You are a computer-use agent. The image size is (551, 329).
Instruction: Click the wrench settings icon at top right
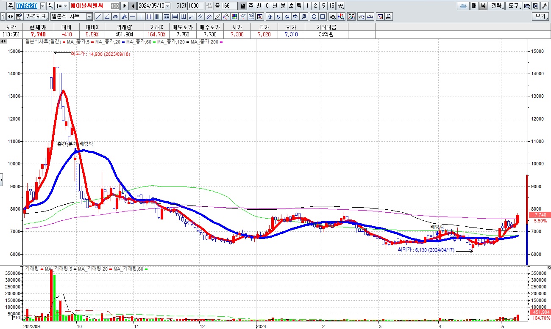pyautogui.click(x=545, y=6)
